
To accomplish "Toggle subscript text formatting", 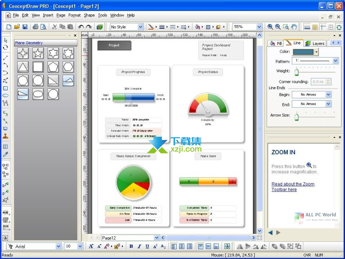I will coord(163,247).
